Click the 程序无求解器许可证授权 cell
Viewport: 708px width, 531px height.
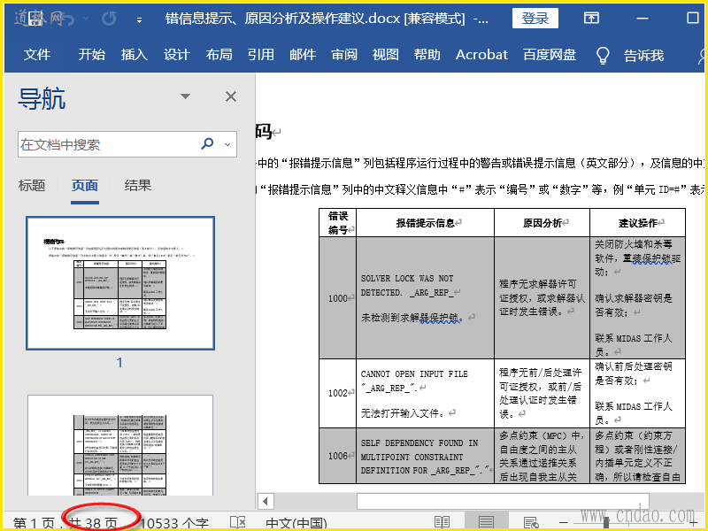coord(542,298)
